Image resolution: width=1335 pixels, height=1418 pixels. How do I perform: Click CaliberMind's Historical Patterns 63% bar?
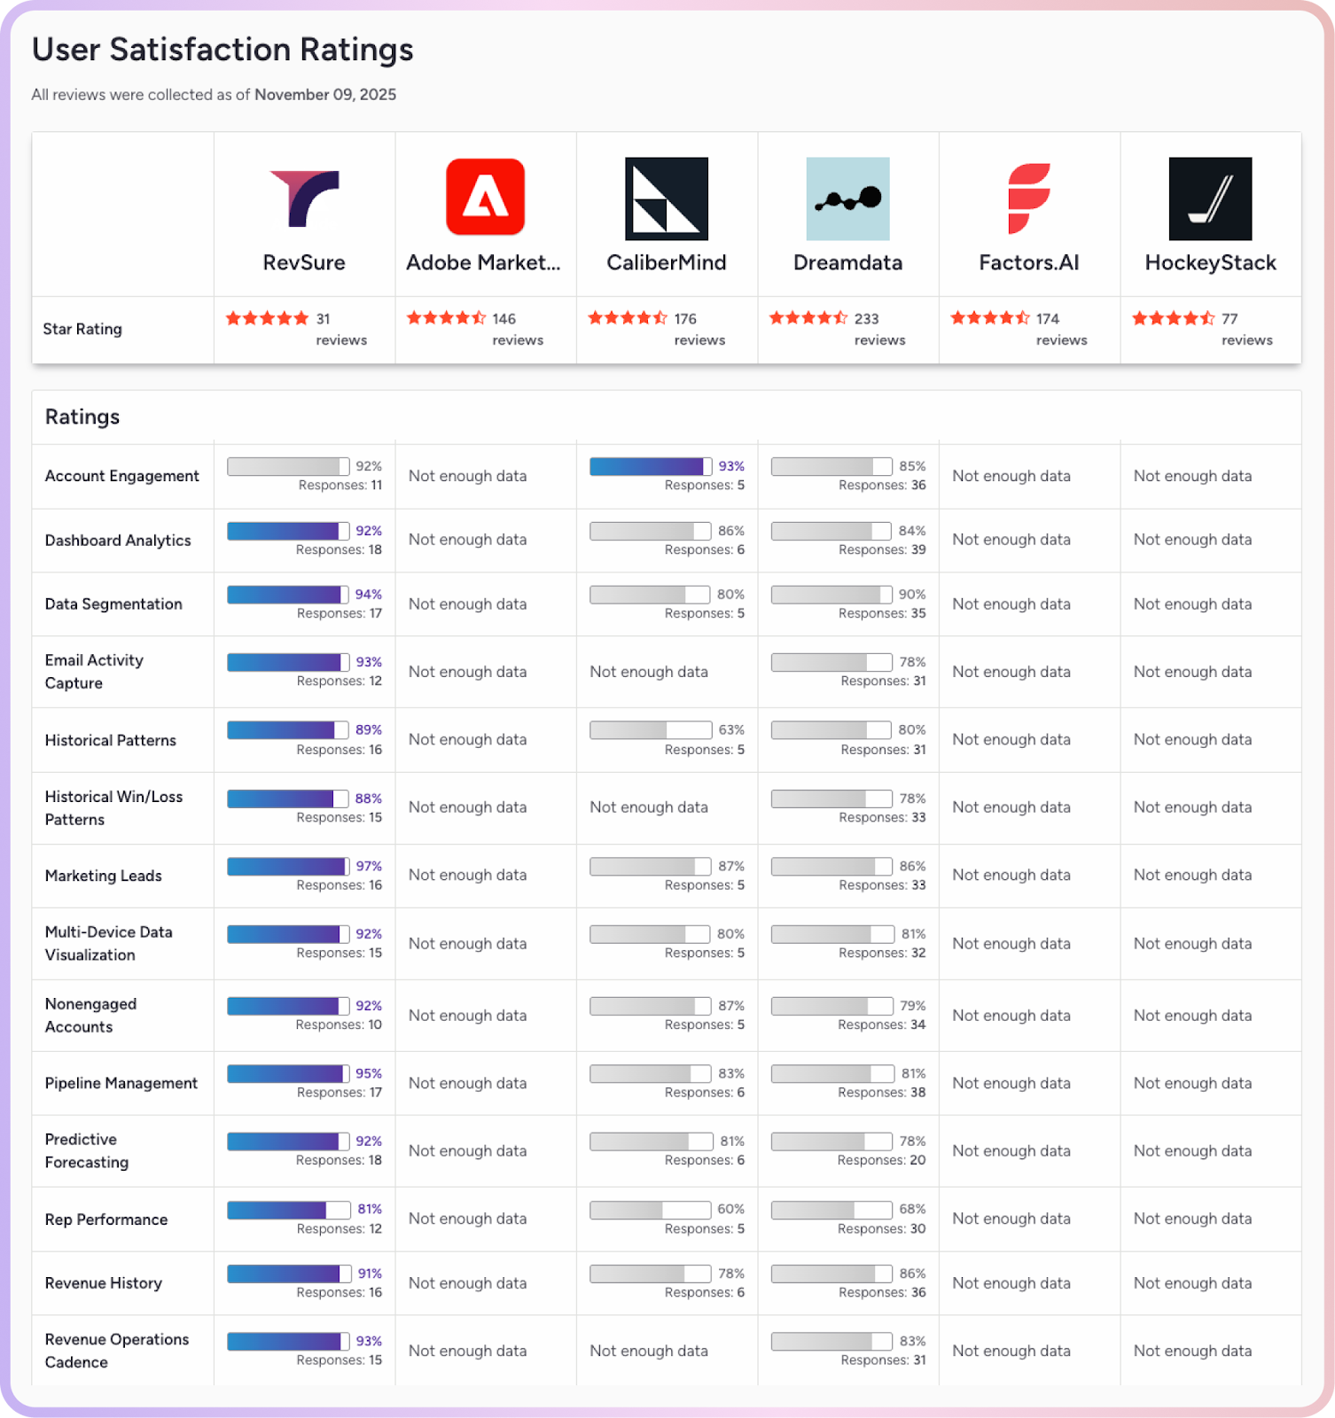651,729
